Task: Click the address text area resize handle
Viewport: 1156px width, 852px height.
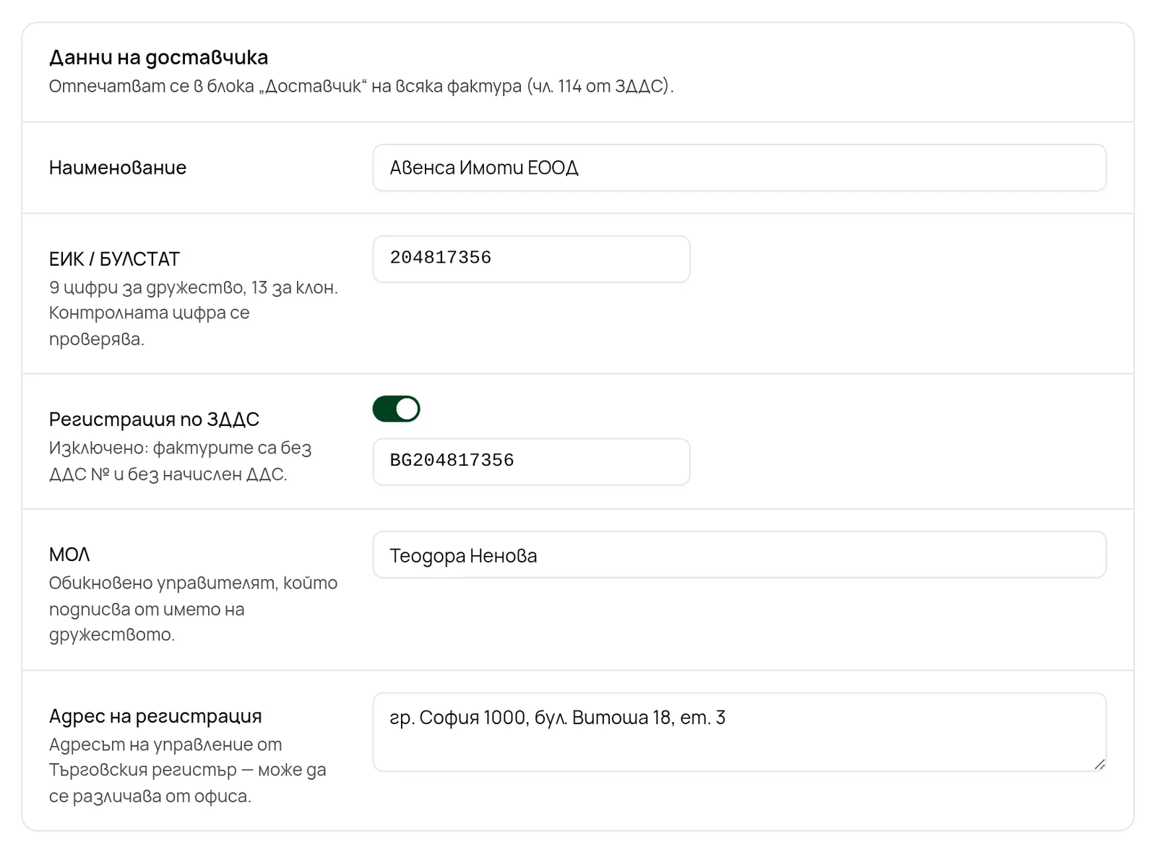Action: (1099, 764)
